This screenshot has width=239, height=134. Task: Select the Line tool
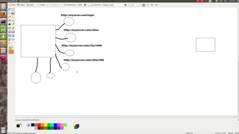click(9, 17)
